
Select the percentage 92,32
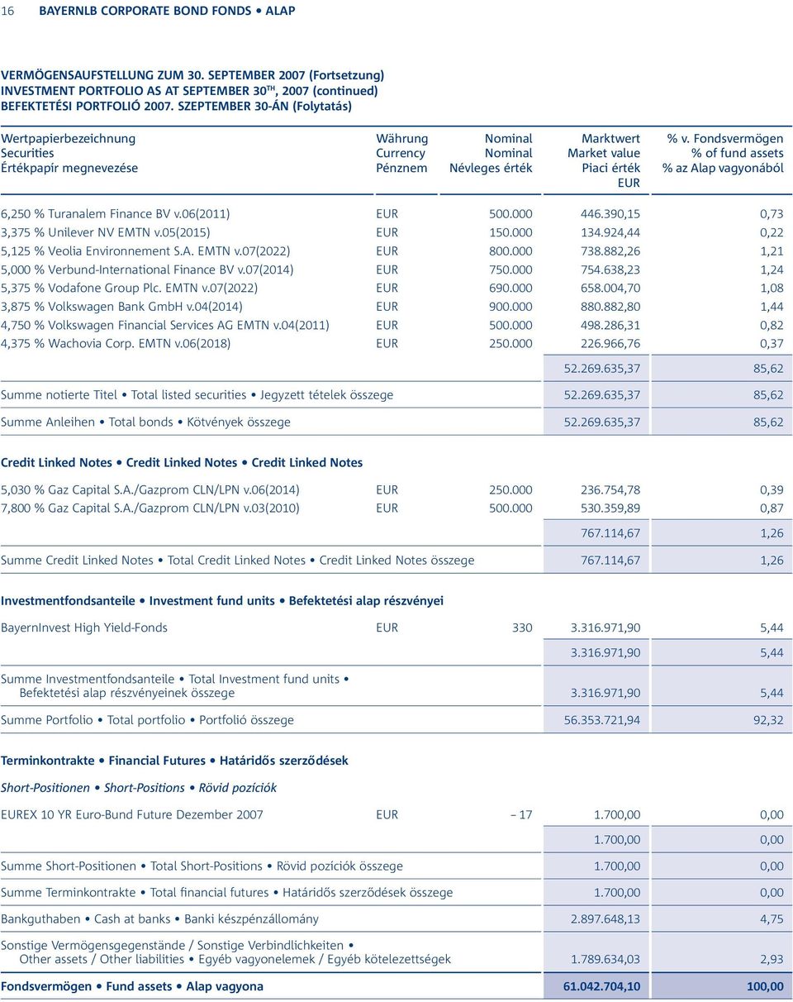772,721
